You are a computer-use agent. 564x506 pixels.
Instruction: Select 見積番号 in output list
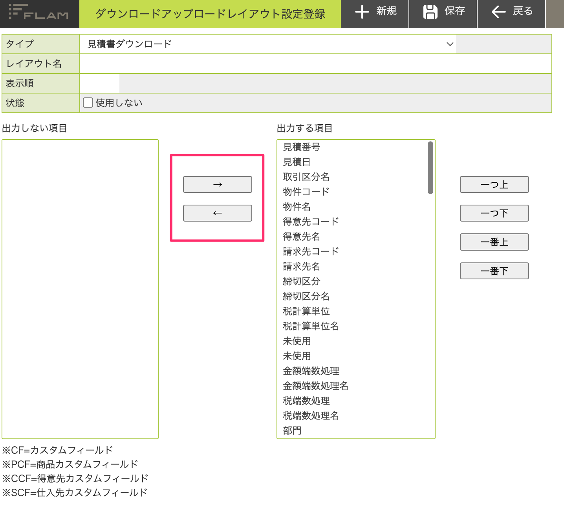[302, 147]
